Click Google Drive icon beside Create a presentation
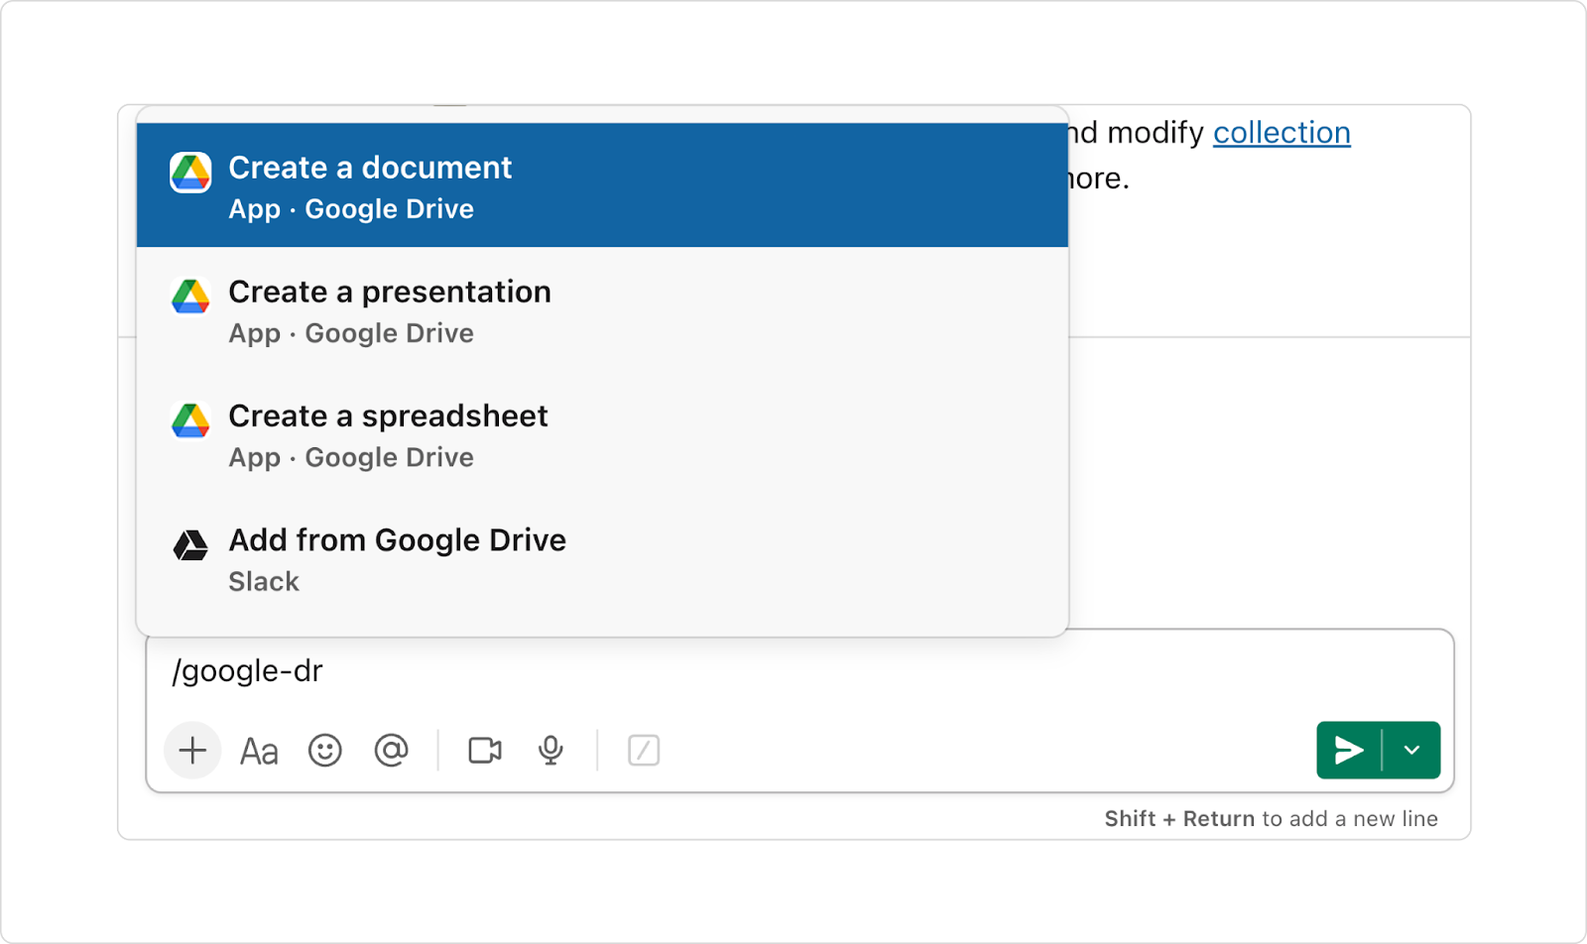Viewport: 1587px width, 944px height. pos(190,295)
